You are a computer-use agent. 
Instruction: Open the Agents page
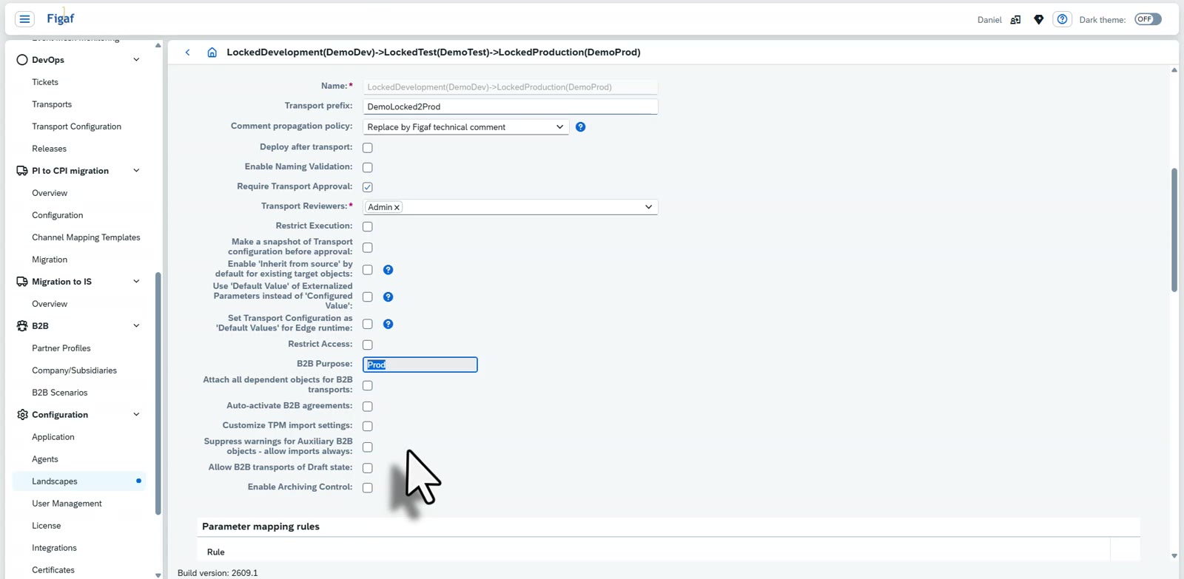pos(45,459)
